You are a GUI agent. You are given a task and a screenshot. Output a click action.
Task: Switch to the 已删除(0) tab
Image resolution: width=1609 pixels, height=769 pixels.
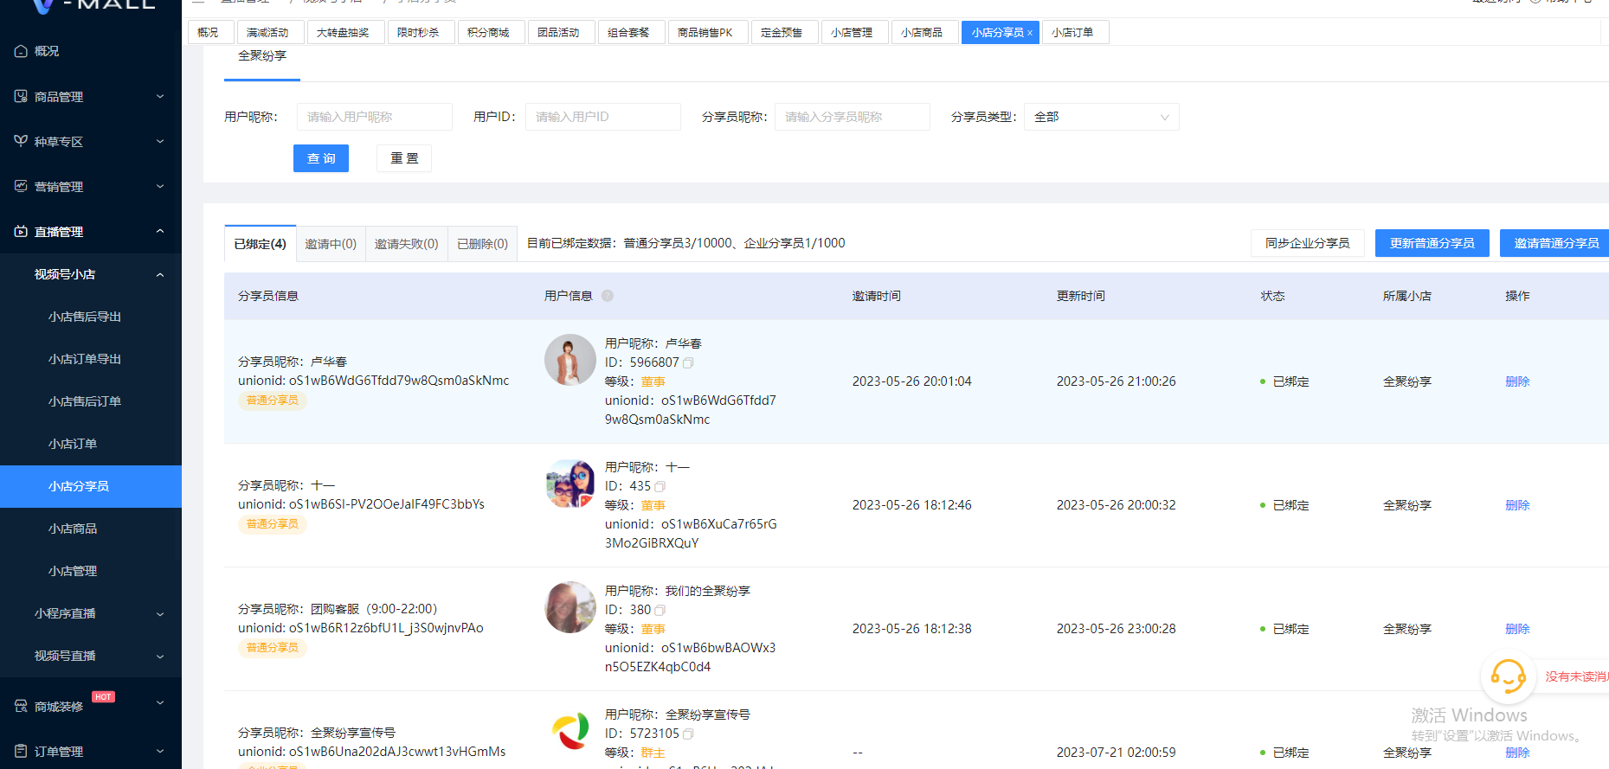point(482,244)
